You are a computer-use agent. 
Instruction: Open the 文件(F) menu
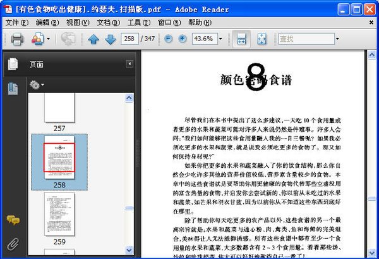[16, 23]
